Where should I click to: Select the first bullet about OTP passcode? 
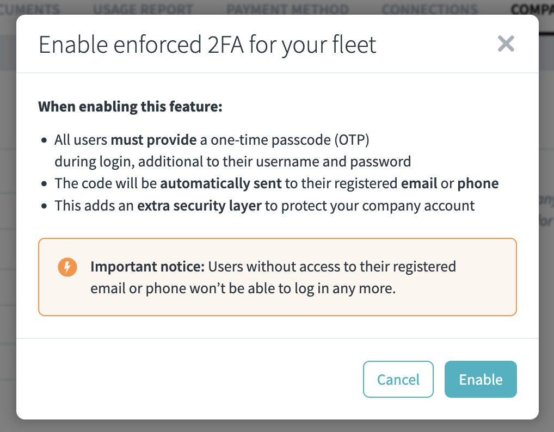[211, 140]
